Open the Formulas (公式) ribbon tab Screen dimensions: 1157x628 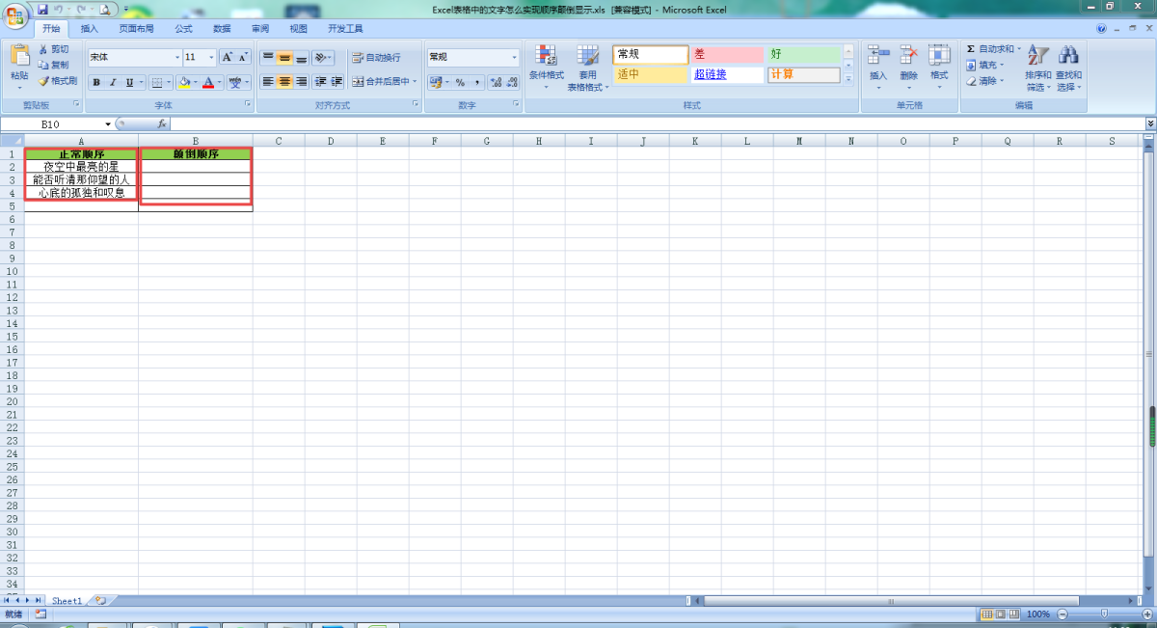click(183, 29)
